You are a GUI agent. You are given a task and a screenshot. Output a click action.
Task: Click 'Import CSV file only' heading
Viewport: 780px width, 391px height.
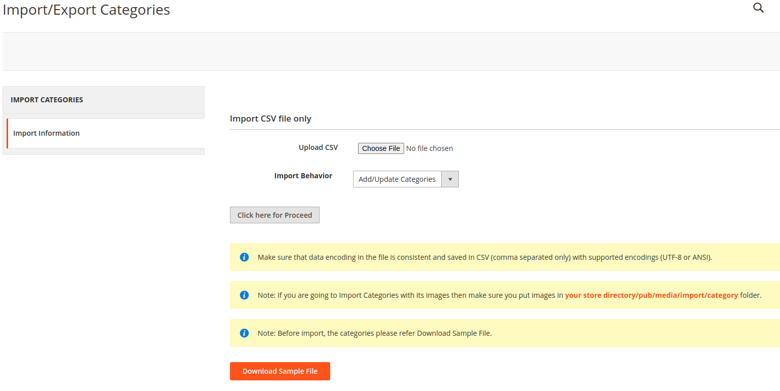point(270,119)
